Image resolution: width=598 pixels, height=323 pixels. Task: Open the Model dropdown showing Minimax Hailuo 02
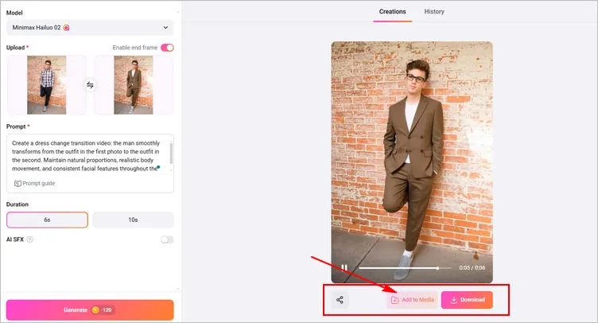(90, 28)
